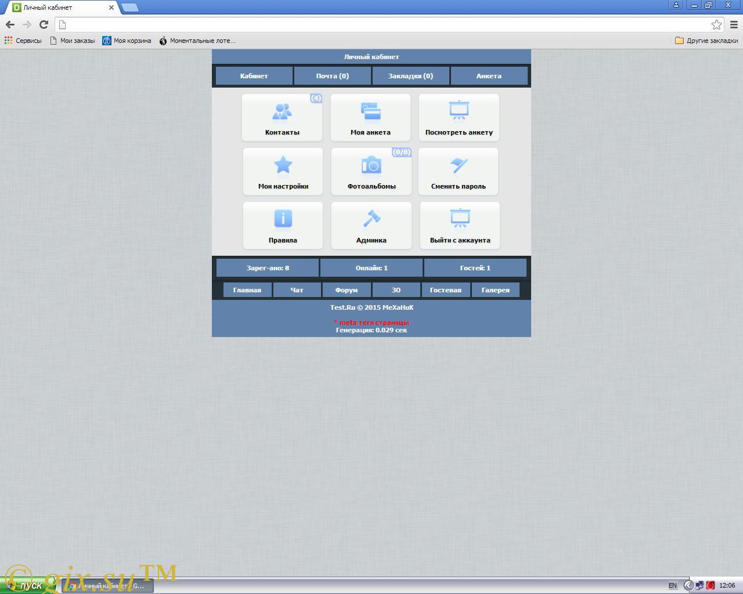The width and height of the screenshot is (743, 594).
Task: Open the Анкета tab
Action: pos(489,76)
